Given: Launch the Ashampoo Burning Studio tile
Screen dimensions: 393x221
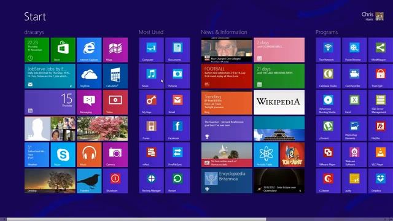Looking at the screenshot, I should [328, 103].
